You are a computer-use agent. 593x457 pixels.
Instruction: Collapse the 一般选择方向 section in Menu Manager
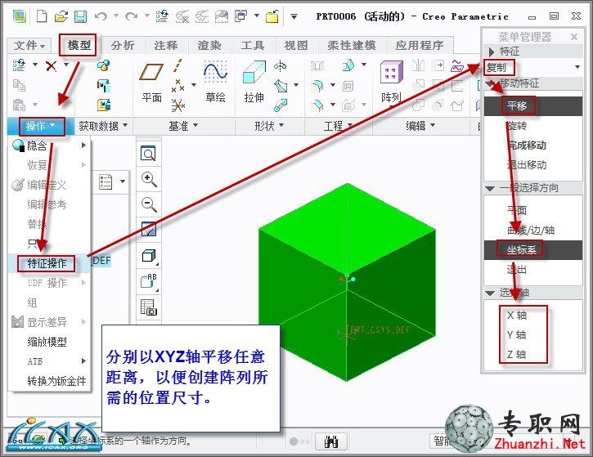click(490, 188)
